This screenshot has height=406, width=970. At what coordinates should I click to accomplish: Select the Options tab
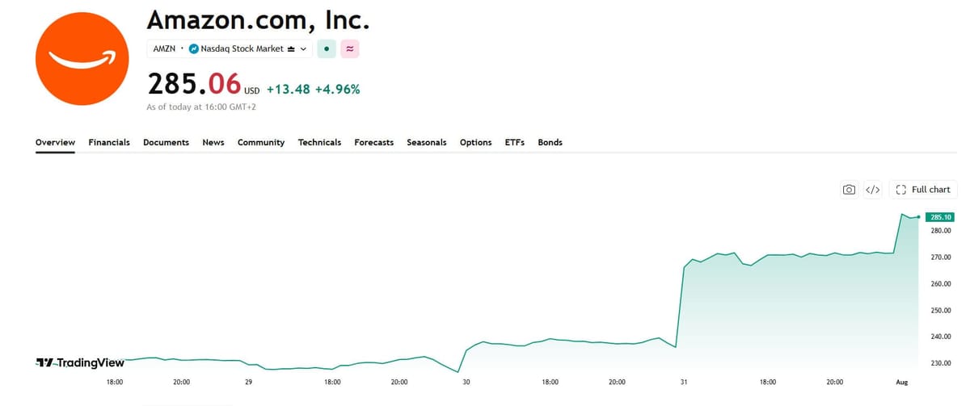[475, 142]
